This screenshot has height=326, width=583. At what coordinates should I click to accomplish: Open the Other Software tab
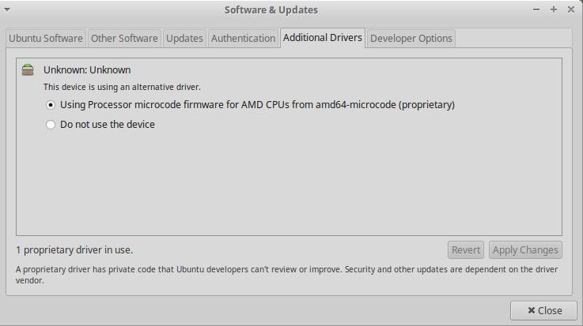click(x=124, y=38)
